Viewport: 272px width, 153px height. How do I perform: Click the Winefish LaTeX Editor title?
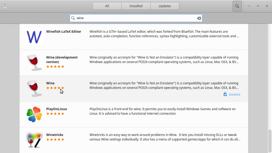tap(64, 31)
